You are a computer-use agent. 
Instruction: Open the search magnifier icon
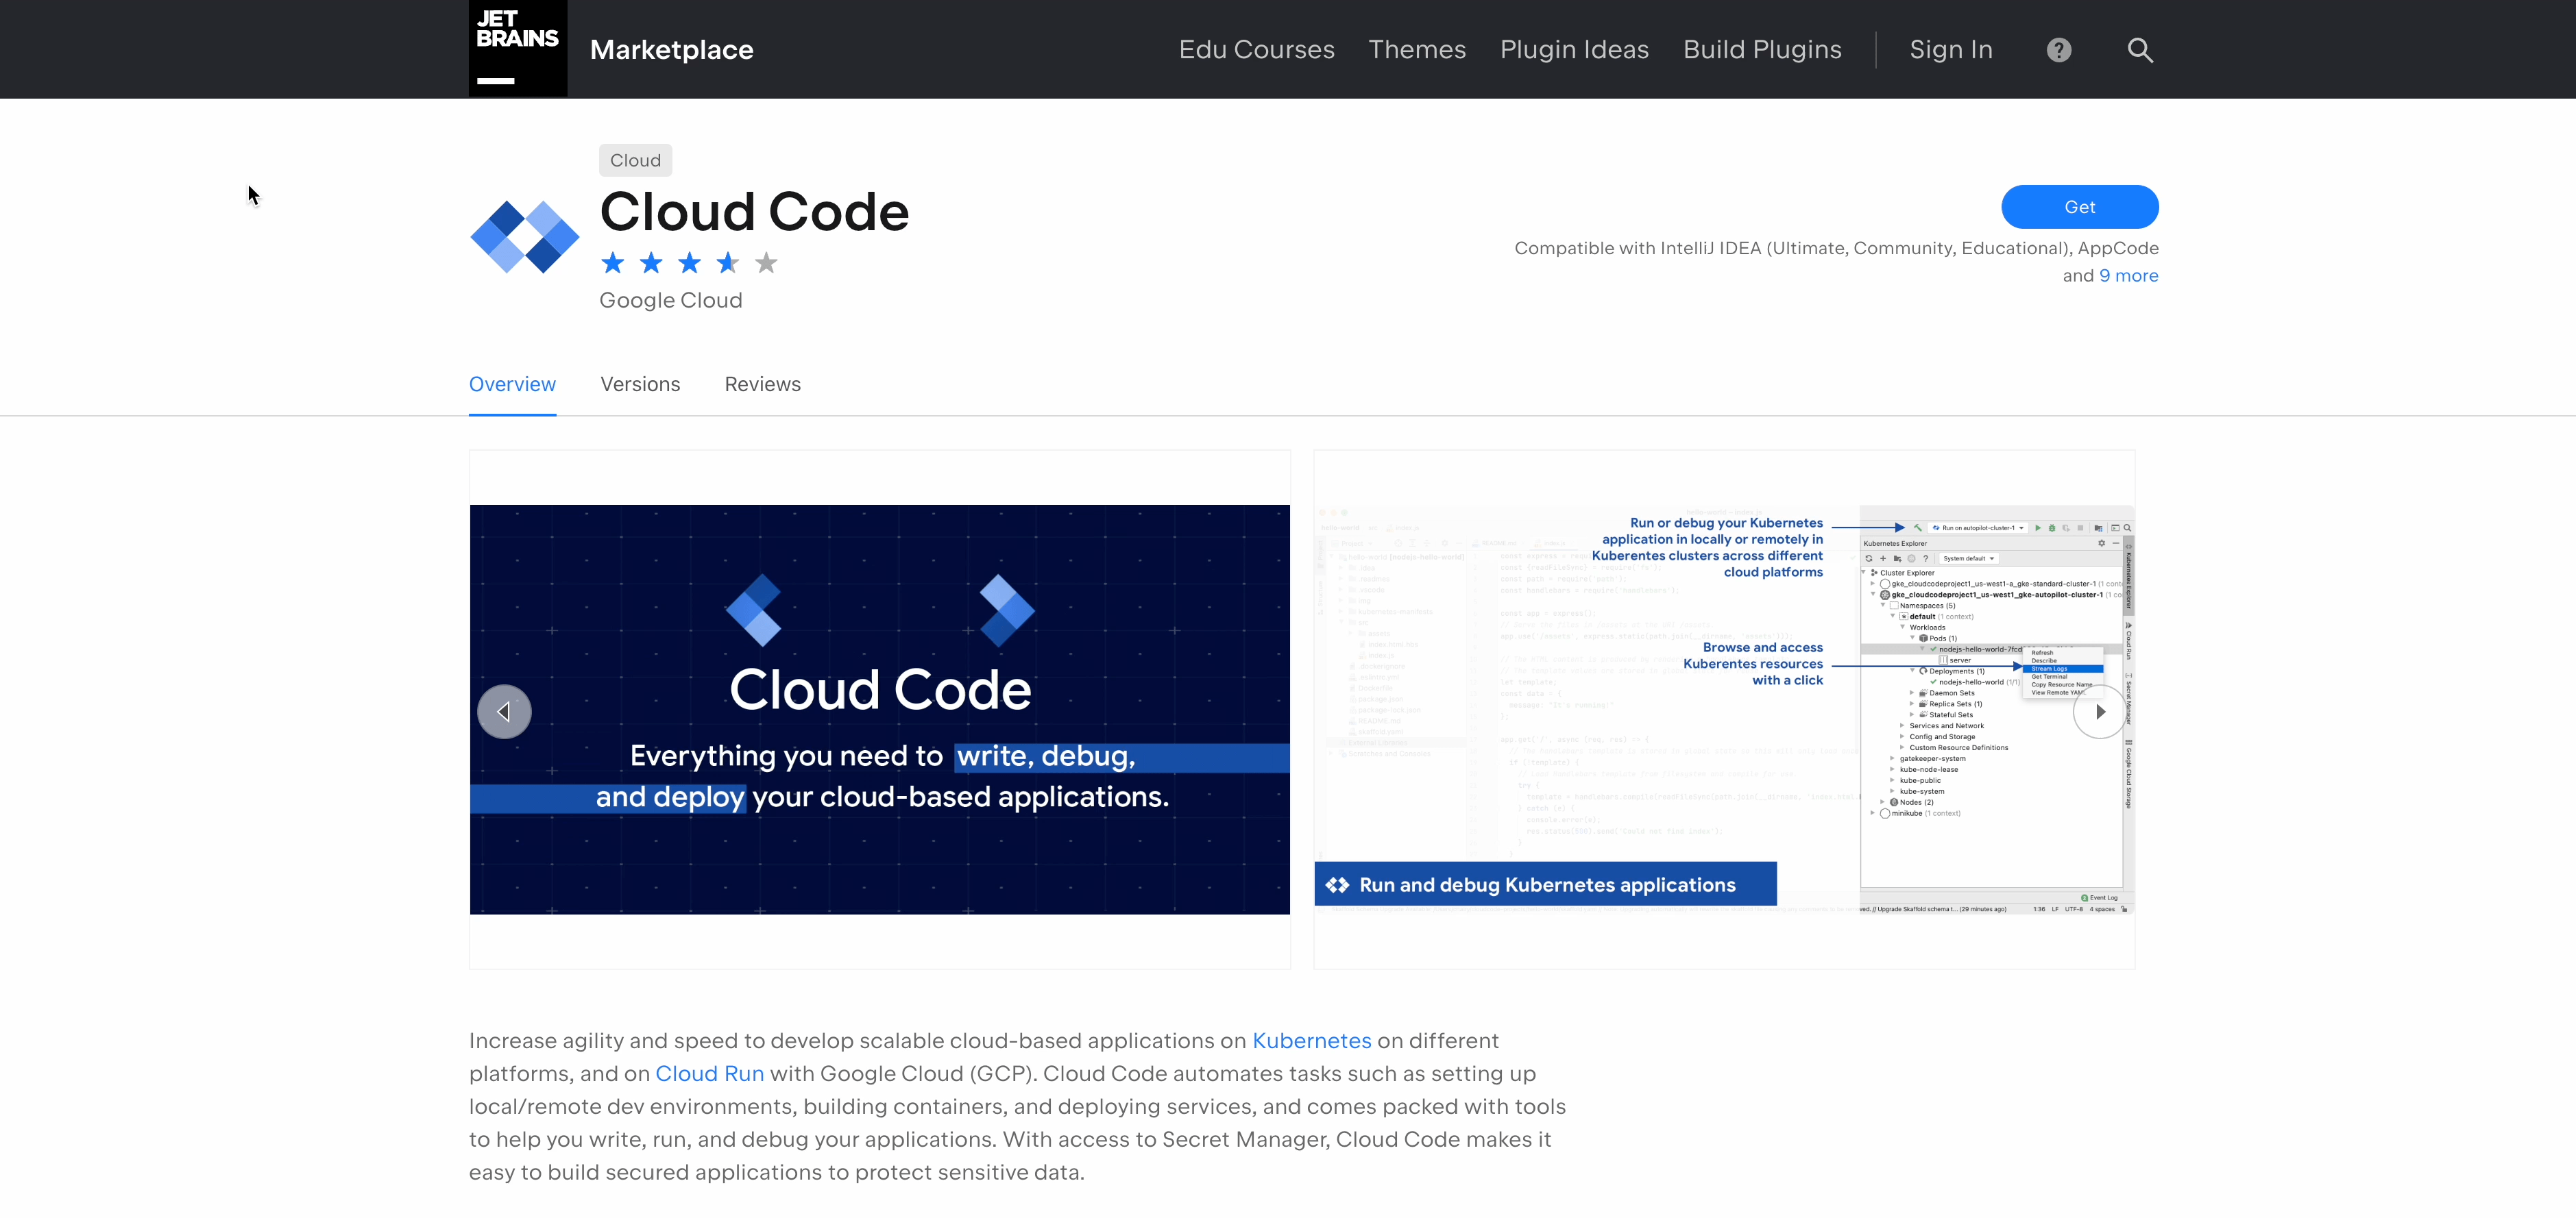point(2139,50)
